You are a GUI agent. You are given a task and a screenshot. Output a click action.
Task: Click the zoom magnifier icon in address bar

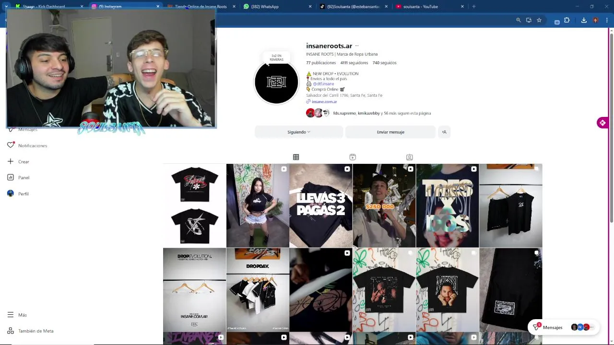tap(519, 20)
